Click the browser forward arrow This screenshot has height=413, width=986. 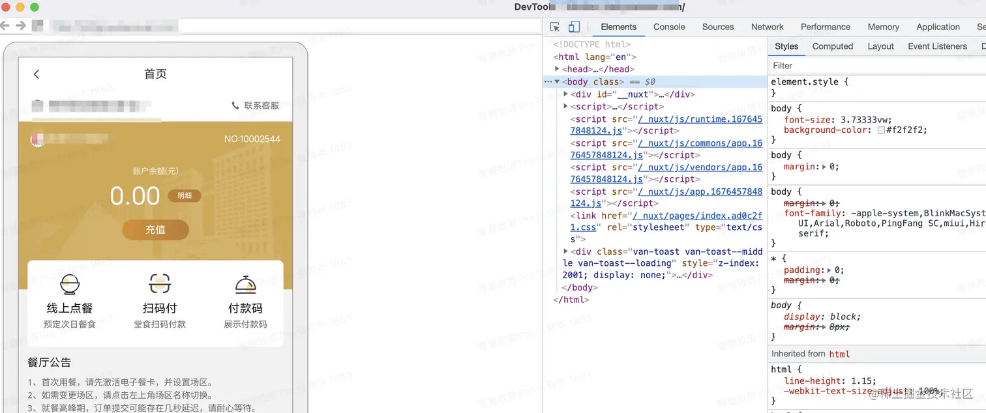point(21,25)
